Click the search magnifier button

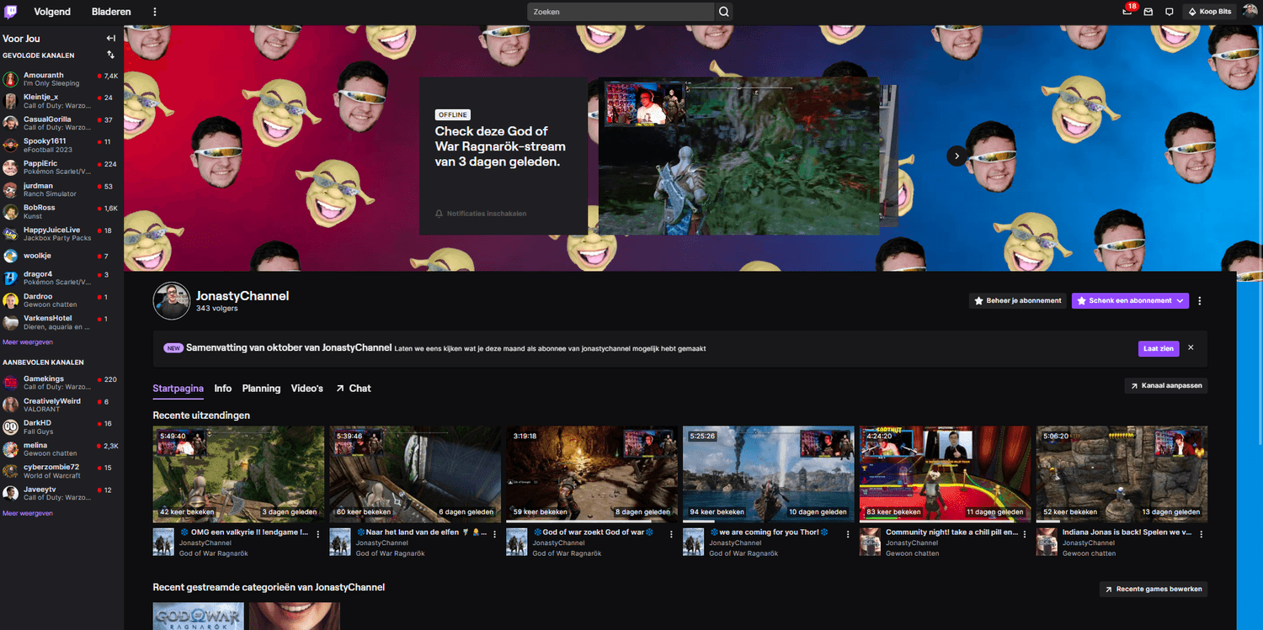723,12
